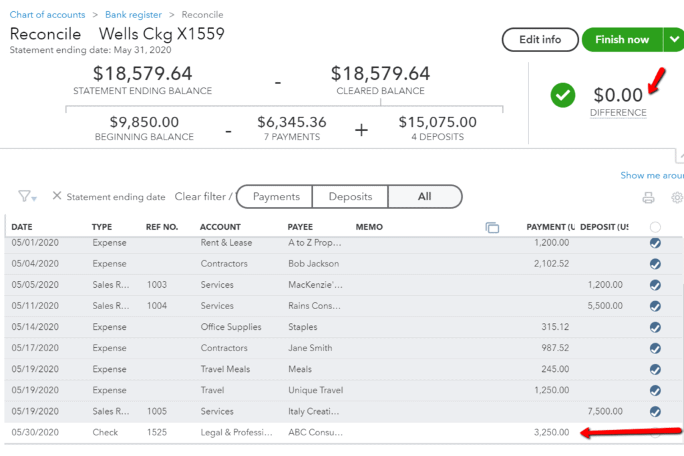Switch to the Deposits tab

[x=351, y=197]
